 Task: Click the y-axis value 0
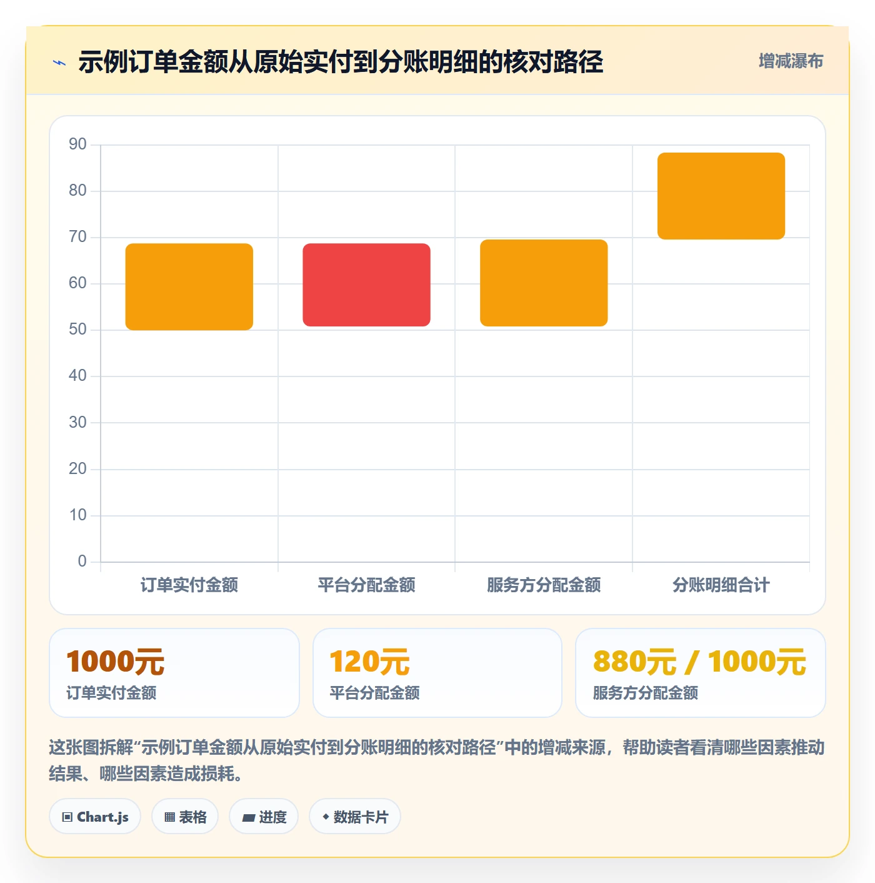pyautogui.click(x=82, y=562)
